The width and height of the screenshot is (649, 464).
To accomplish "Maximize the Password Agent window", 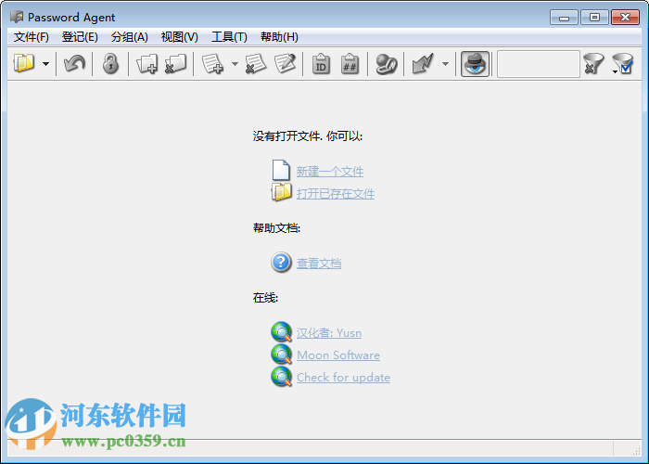I will coord(594,18).
